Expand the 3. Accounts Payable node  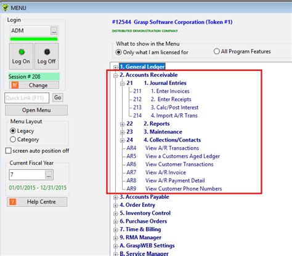[x=115, y=198]
